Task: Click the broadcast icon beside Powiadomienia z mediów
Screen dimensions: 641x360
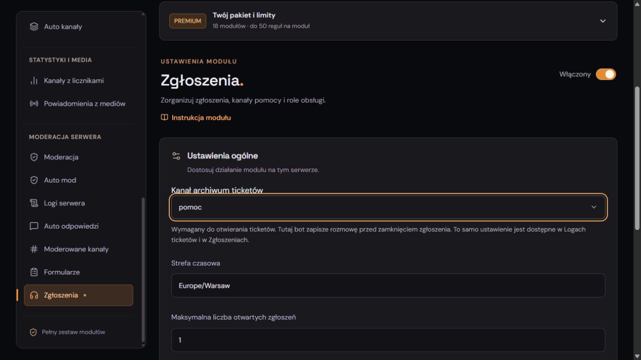Action: (34, 104)
